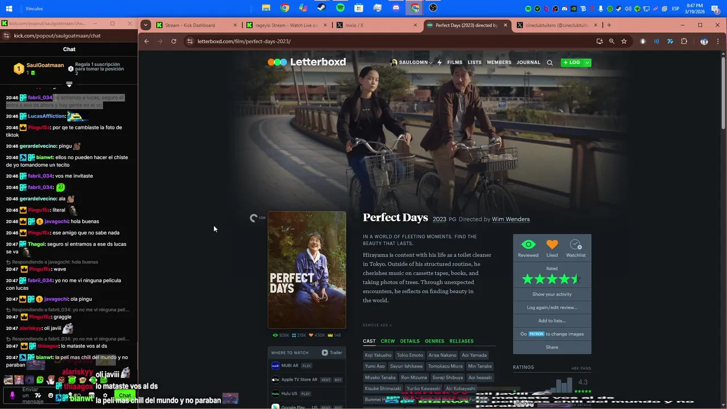Open a new browser tab
The height and width of the screenshot is (409, 727).
(x=609, y=25)
